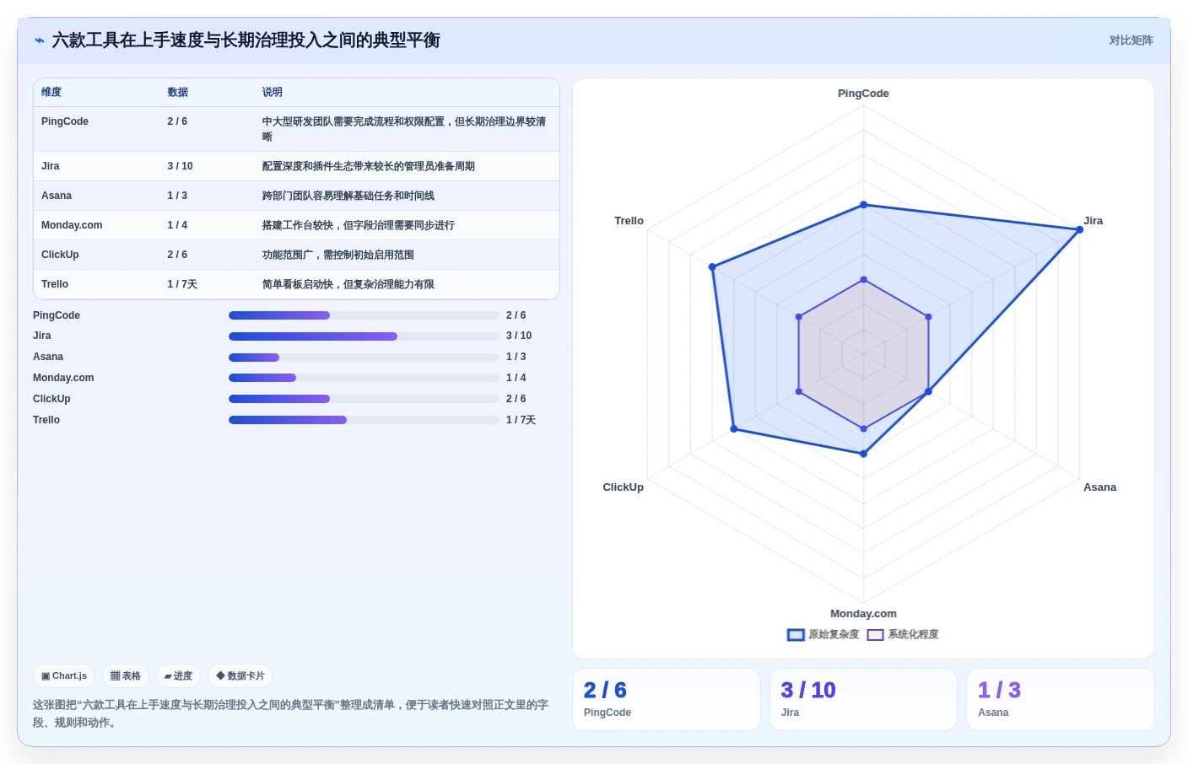The image size is (1188, 764).
Task: Select the Monday.com table row name
Action: [x=72, y=225]
